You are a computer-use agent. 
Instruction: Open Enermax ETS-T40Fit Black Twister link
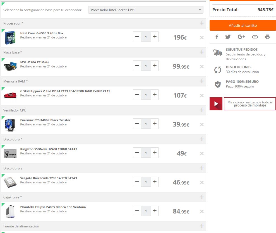(x=45, y=120)
